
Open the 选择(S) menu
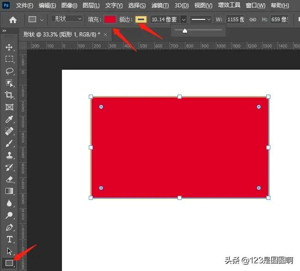pos(137,6)
